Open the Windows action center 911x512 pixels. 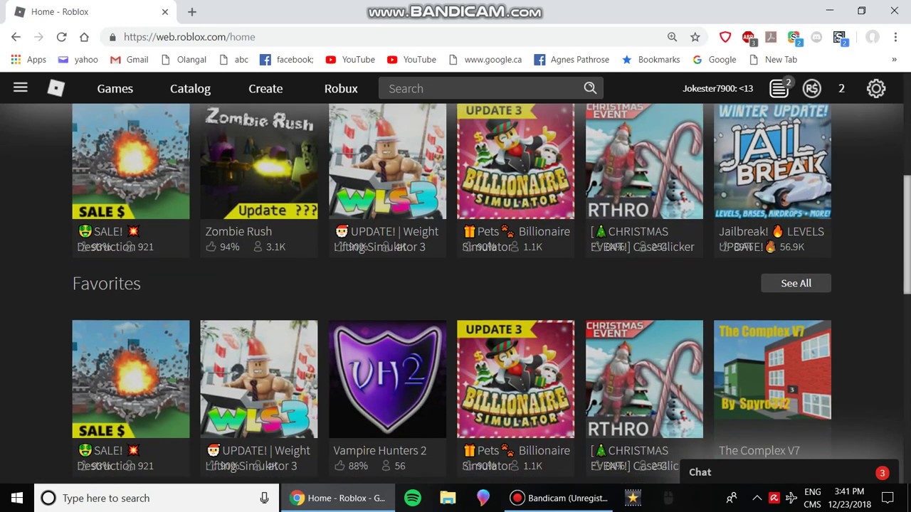tap(888, 498)
